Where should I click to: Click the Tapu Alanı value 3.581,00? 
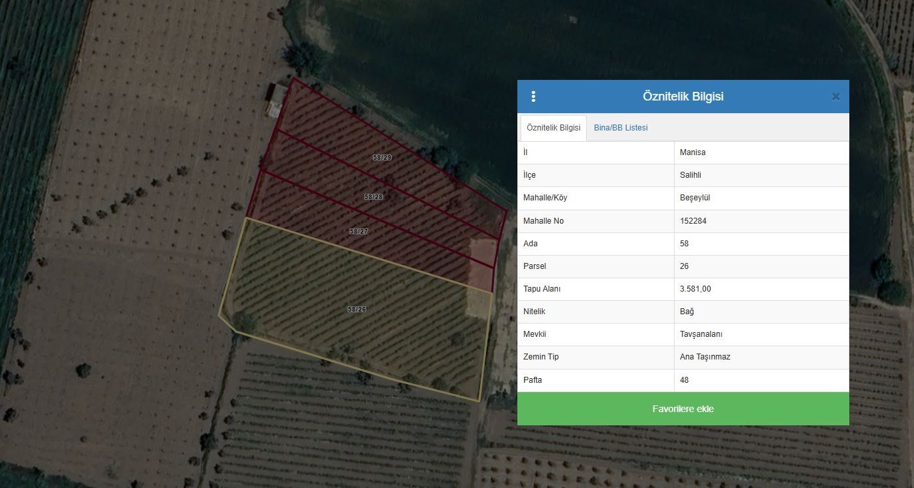(695, 289)
